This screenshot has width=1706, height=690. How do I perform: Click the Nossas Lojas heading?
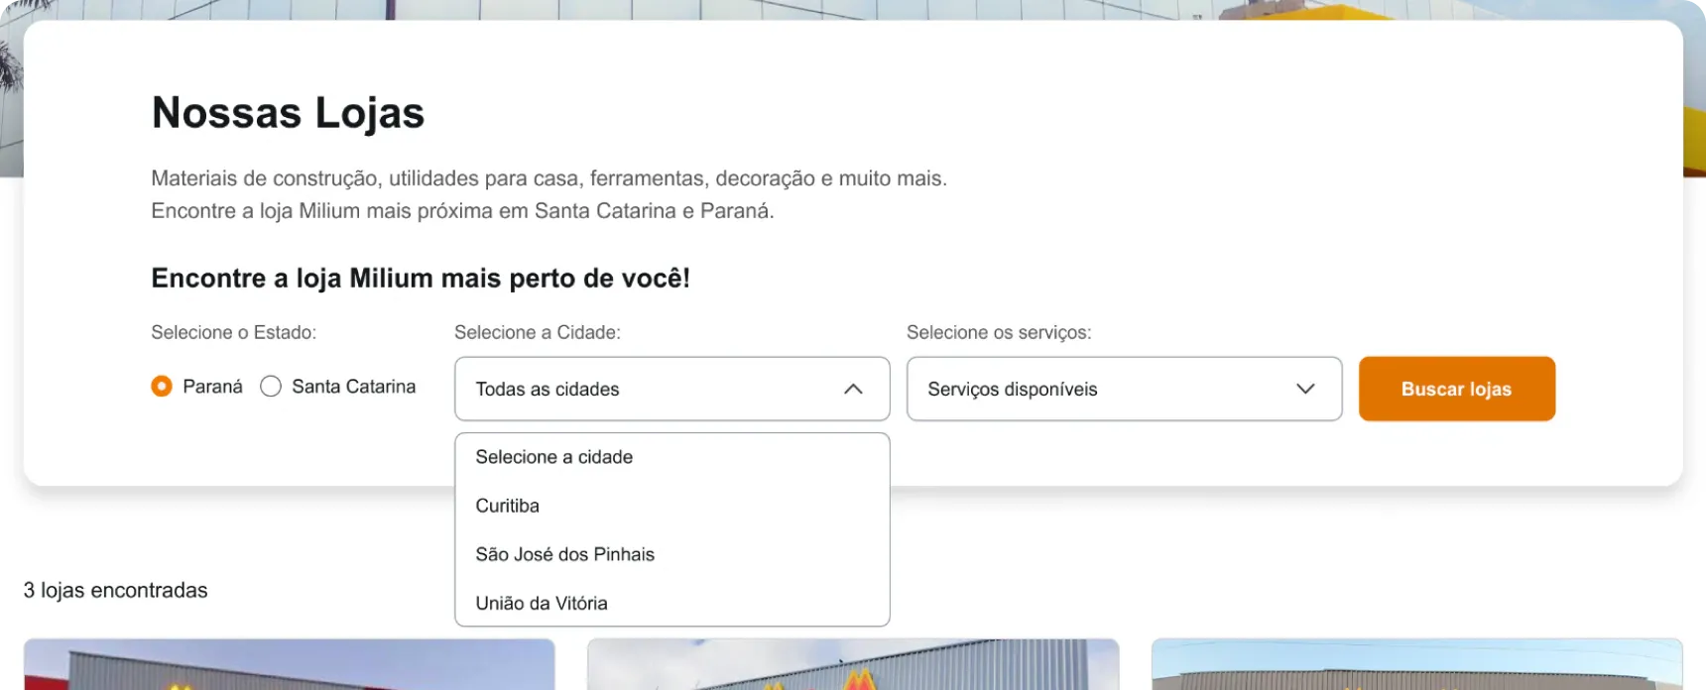point(288,113)
